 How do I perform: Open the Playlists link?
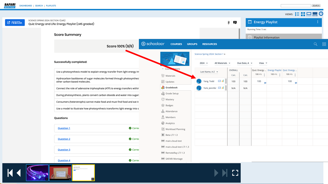point(51,6)
